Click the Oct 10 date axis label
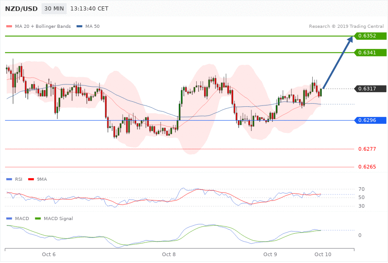 tap(323, 254)
